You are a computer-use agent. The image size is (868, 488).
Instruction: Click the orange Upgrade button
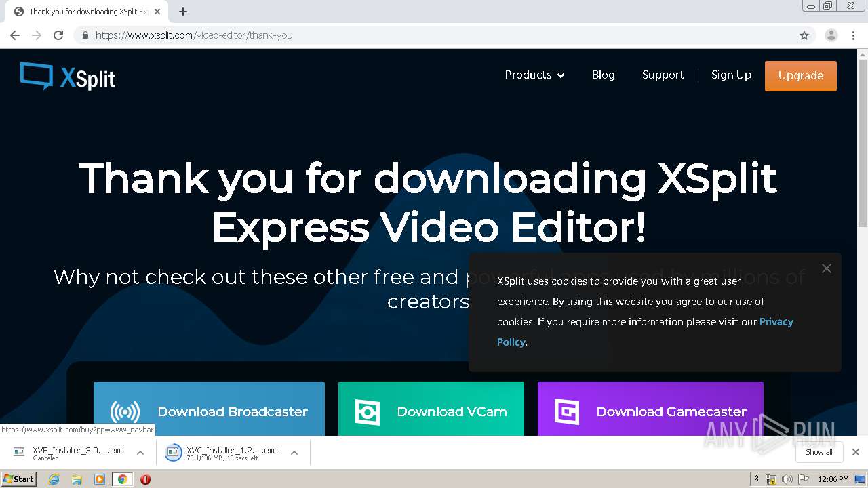click(x=800, y=76)
